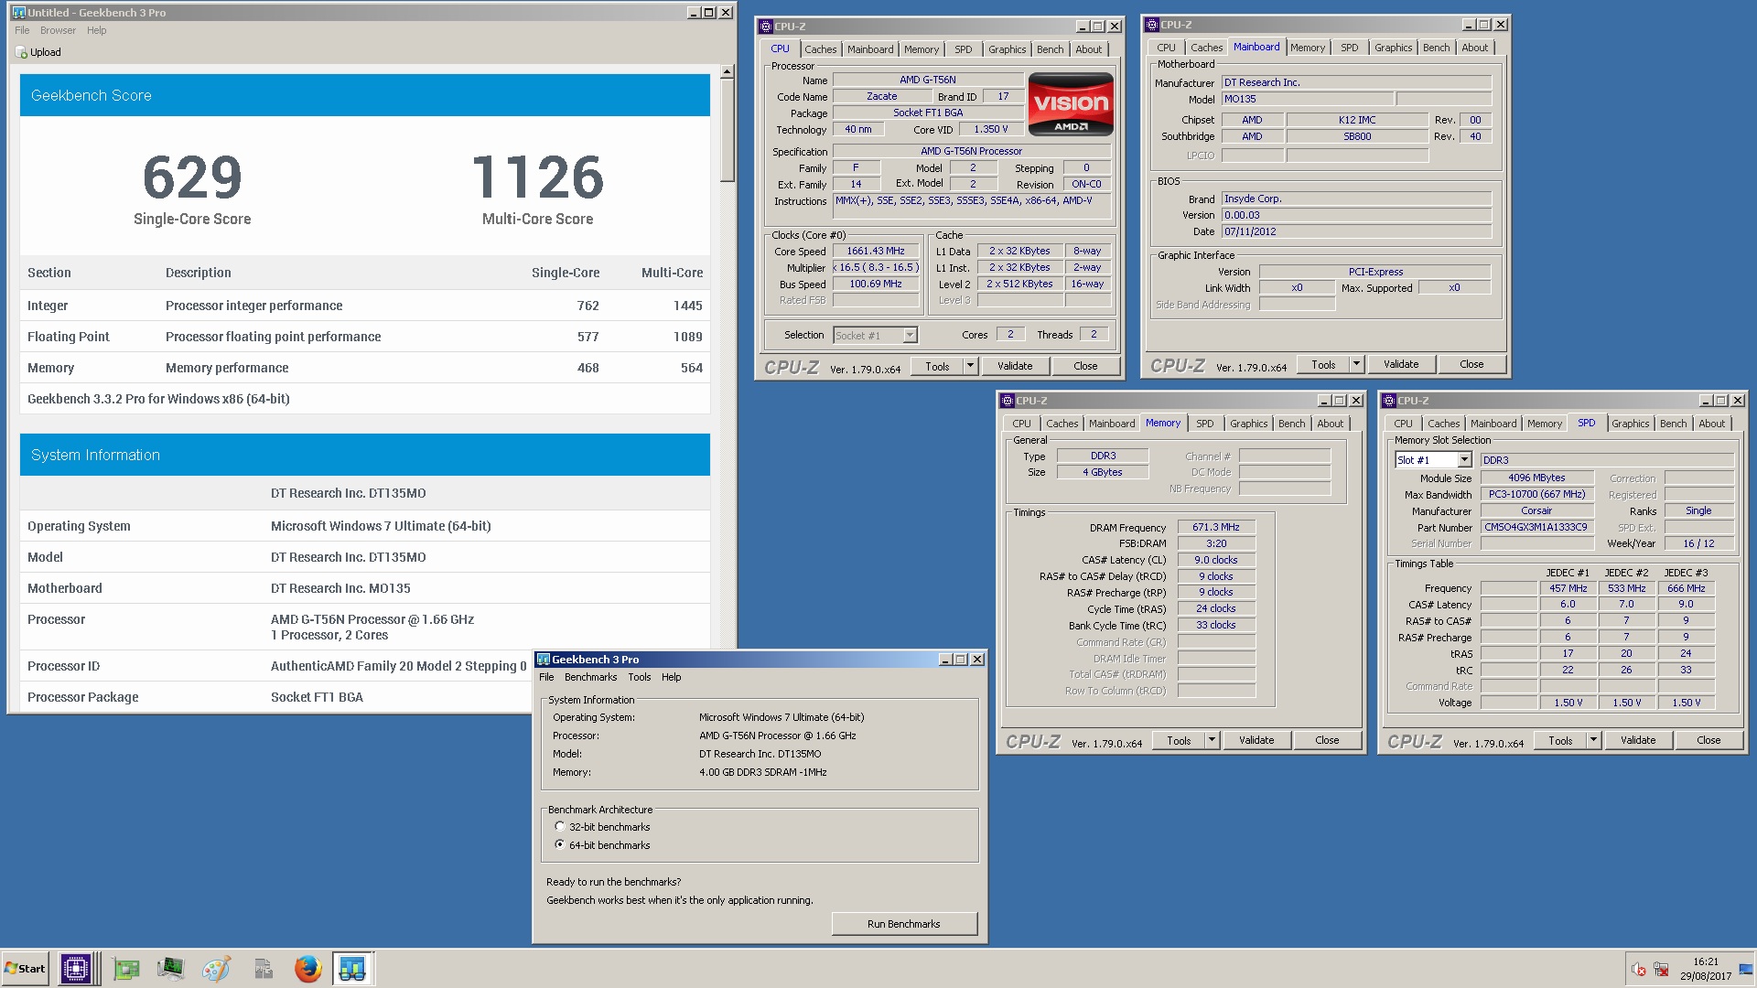This screenshot has height=988, width=1757.
Task: Open the PNG file icon in the taskbar
Action: tap(264, 969)
